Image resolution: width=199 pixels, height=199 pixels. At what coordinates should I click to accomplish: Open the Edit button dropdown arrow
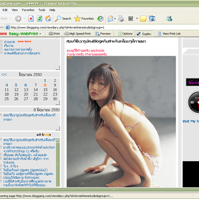137,18
